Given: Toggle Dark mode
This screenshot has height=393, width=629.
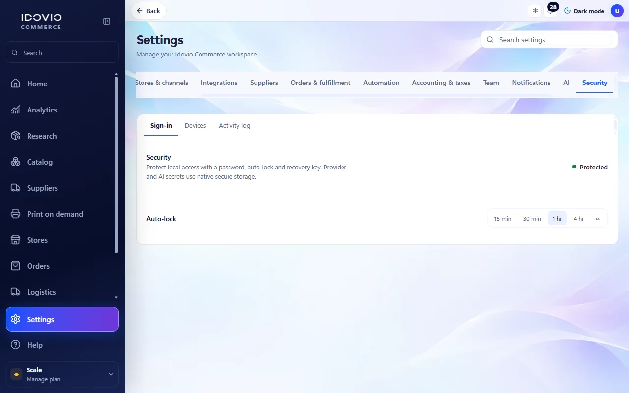Looking at the screenshot, I should coord(584,11).
